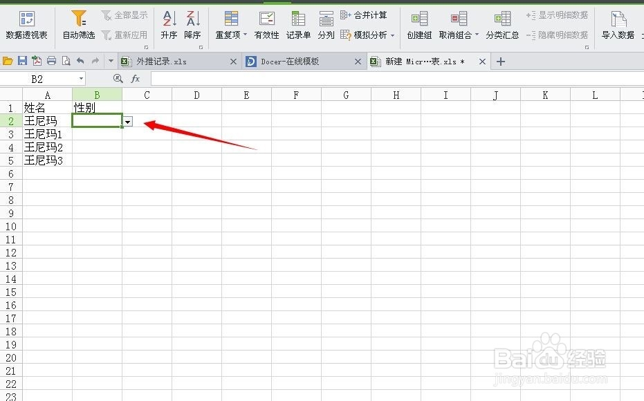Viewport: 644px width, 401px height.
Task: Click 导入数据 import data
Action: (618, 26)
